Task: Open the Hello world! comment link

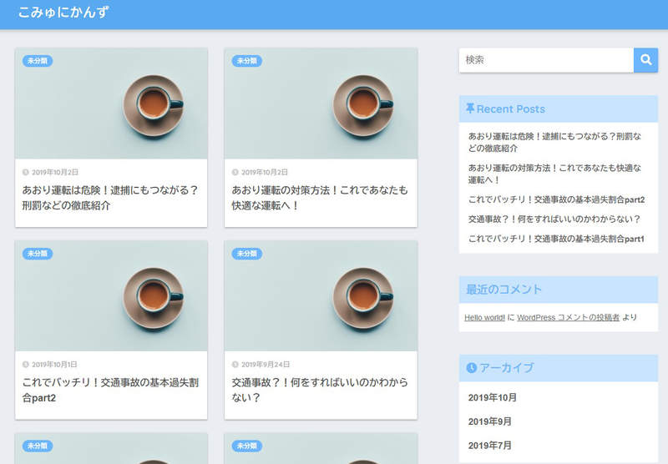Action: tap(484, 317)
